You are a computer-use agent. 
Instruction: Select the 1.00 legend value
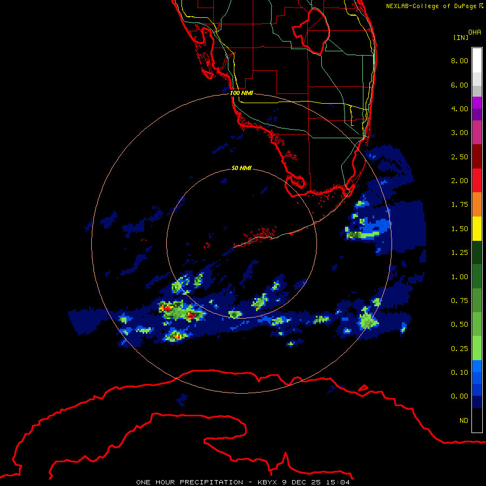460,277
